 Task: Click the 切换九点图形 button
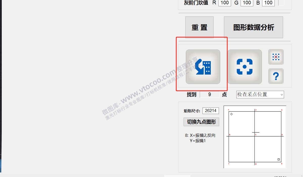[x=201, y=122]
